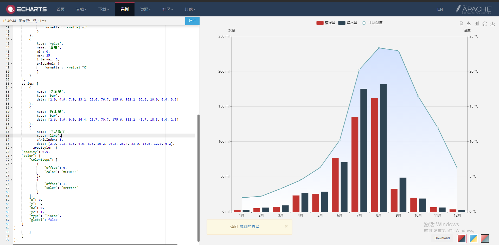The height and width of the screenshot is (245, 499).
Task: Open the data view in the chart toolbox
Action: click(462, 24)
